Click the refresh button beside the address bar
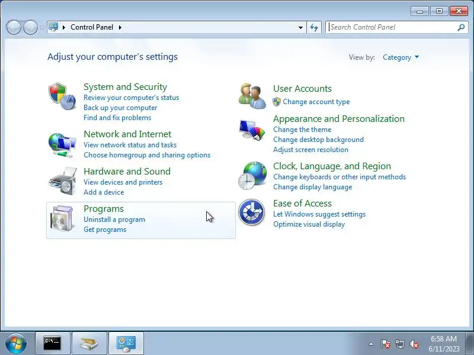474x355 pixels. tap(314, 27)
